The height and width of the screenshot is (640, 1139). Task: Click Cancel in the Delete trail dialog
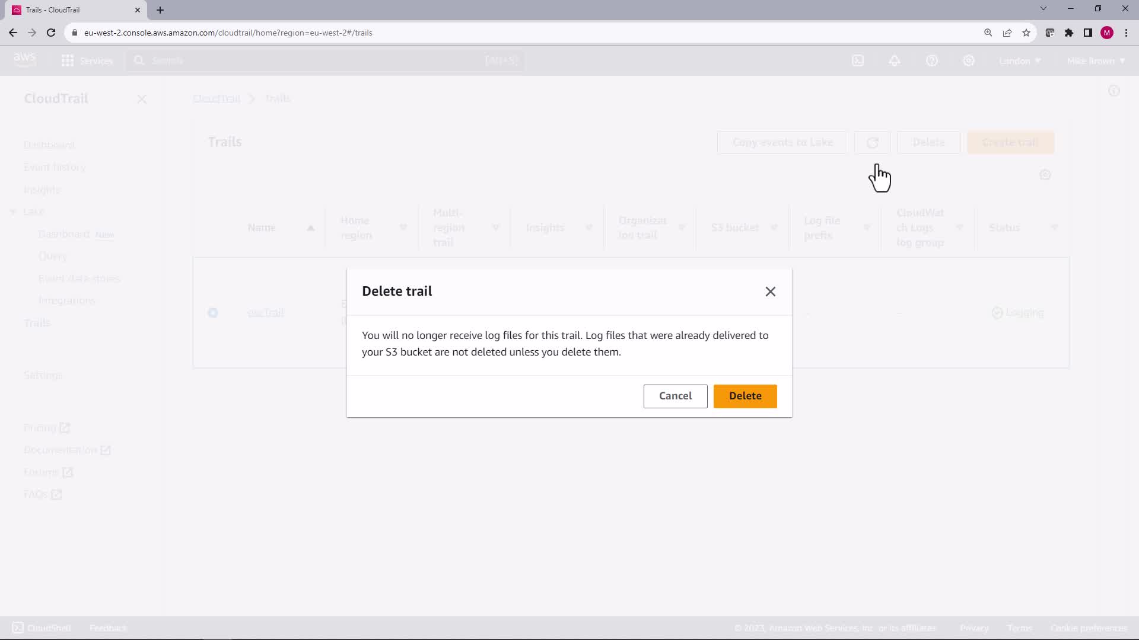point(675,396)
